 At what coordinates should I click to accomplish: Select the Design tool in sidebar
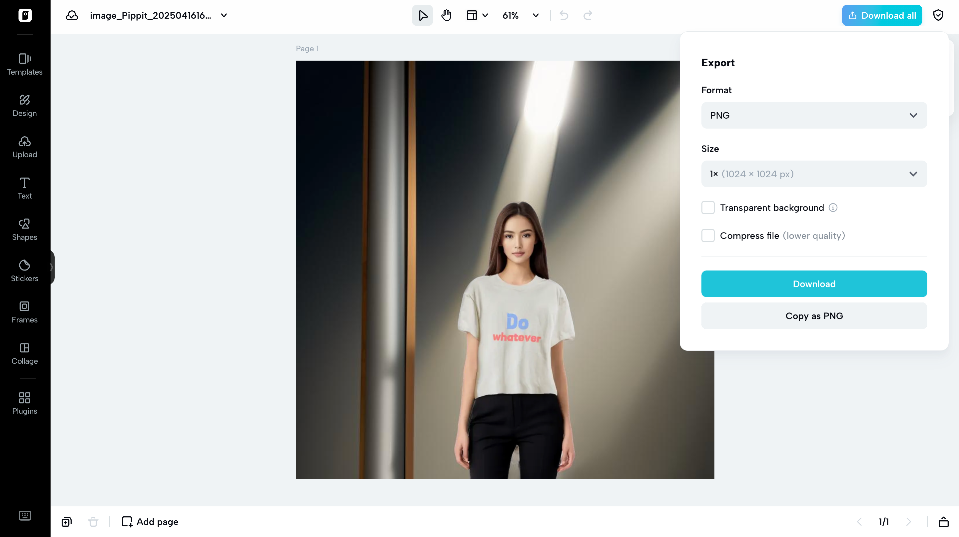(25, 105)
